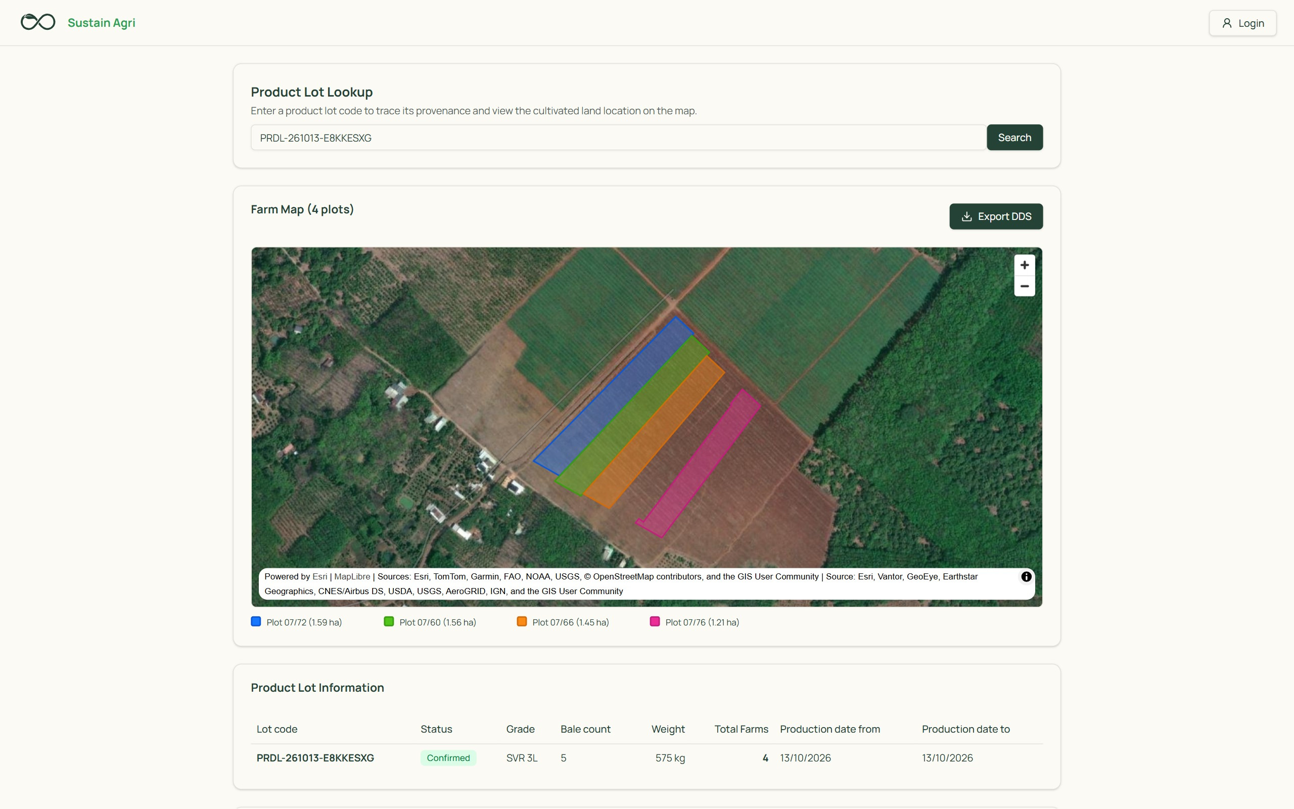Click the pink Plot 07/76 legend swatch
Viewport: 1294px width, 809px height.
(655, 622)
